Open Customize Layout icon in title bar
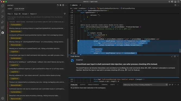Screen dimensions: 181x101 [170, 2]
